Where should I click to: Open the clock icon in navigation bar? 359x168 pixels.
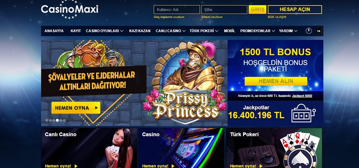click(309, 31)
